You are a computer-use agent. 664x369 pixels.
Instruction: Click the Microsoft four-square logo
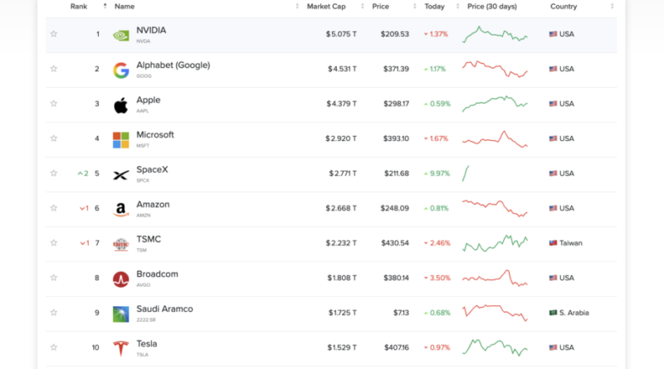point(120,140)
